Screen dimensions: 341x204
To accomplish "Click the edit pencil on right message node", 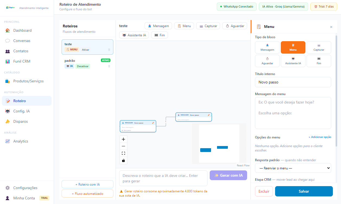I will tap(209, 115).
